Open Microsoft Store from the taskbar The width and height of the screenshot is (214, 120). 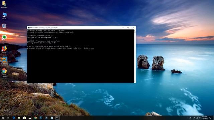coord(24,118)
